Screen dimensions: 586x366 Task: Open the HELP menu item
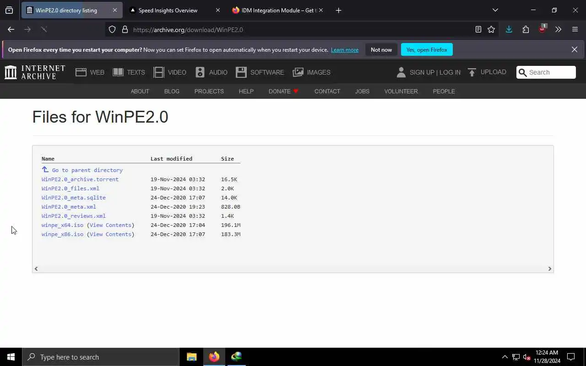tap(246, 91)
